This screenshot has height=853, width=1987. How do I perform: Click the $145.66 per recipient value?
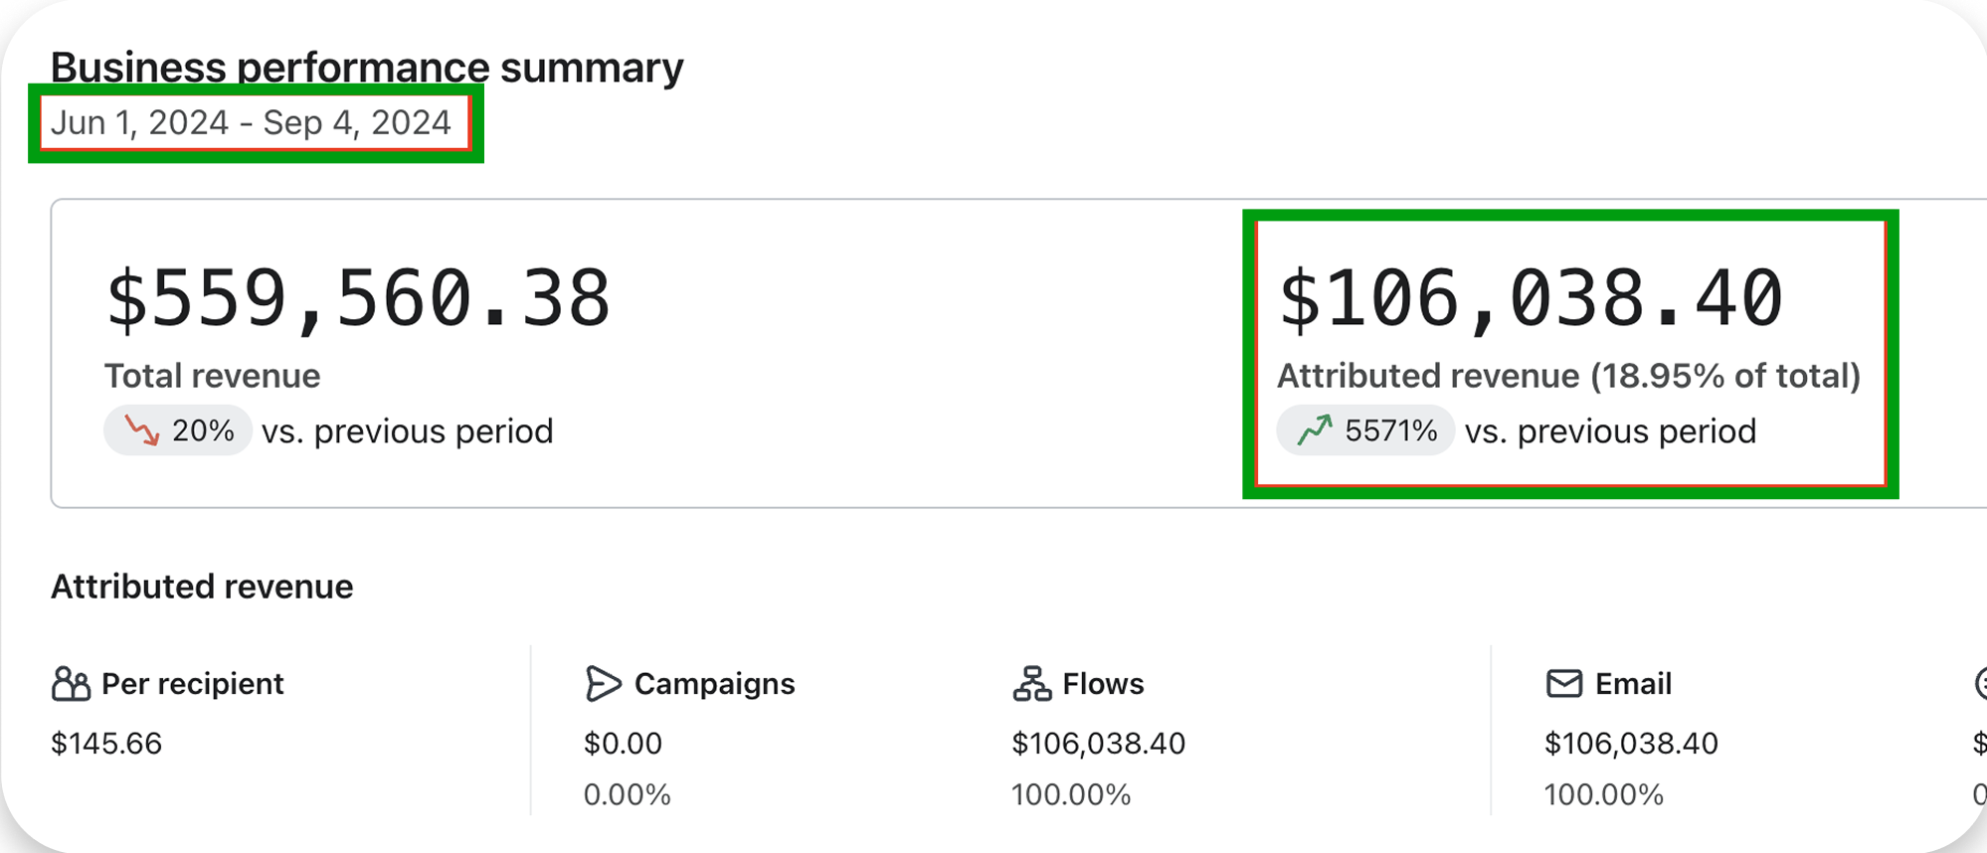[x=106, y=744]
